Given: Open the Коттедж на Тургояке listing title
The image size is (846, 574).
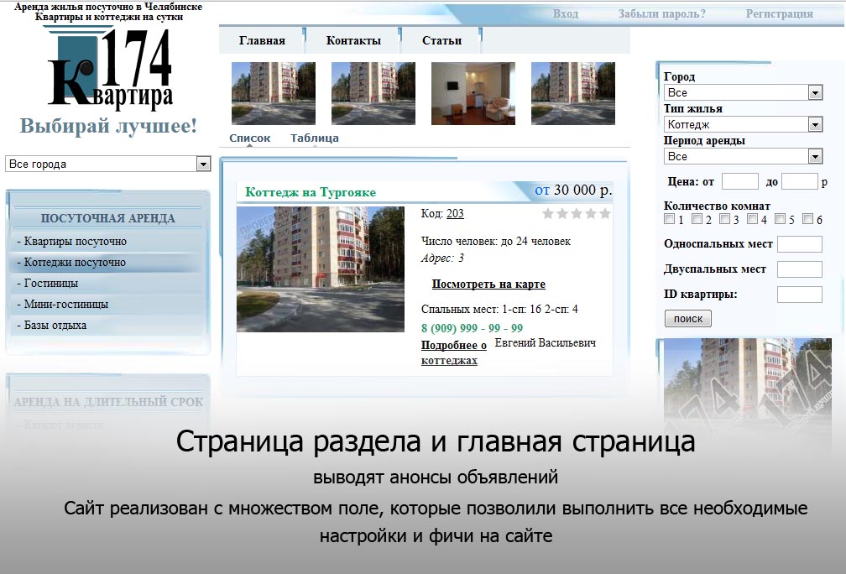Looking at the screenshot, I should coord(311,192).
